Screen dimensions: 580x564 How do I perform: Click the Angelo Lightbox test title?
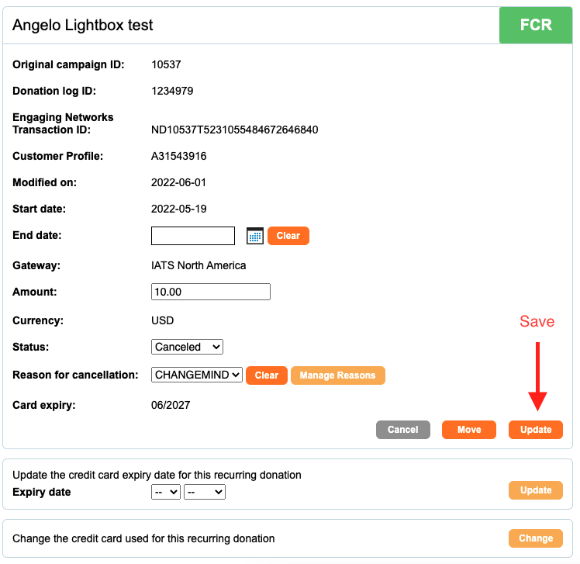(x=82, y=25)
